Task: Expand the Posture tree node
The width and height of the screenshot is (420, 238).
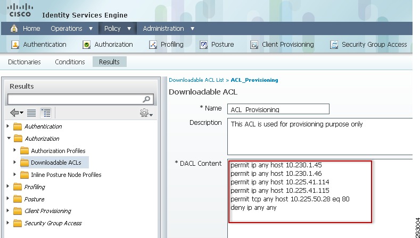Action: tap(8, 198)
